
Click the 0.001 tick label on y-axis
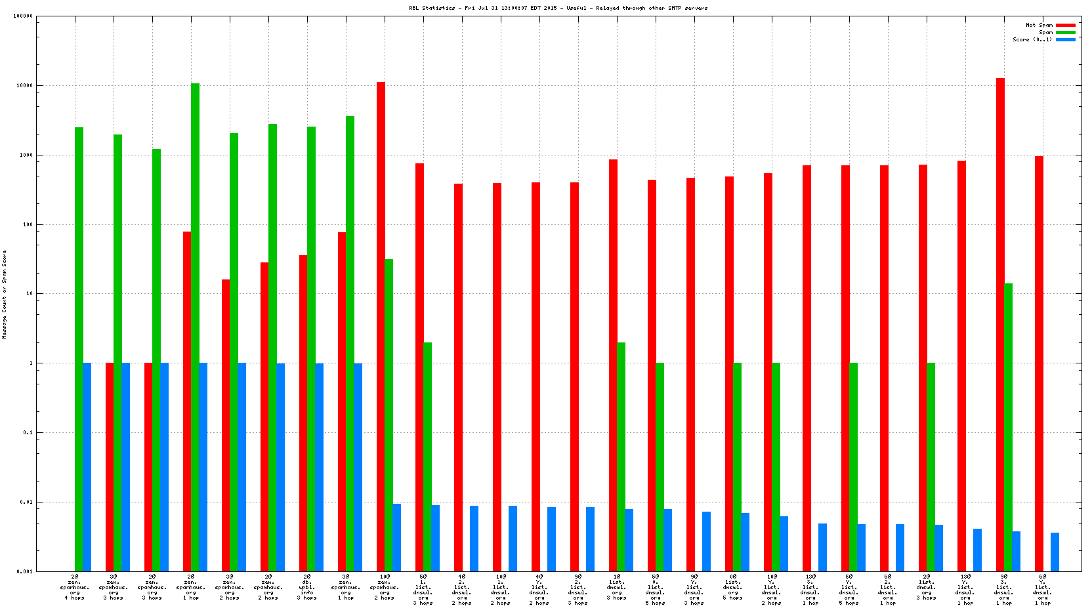pos(25,571)
